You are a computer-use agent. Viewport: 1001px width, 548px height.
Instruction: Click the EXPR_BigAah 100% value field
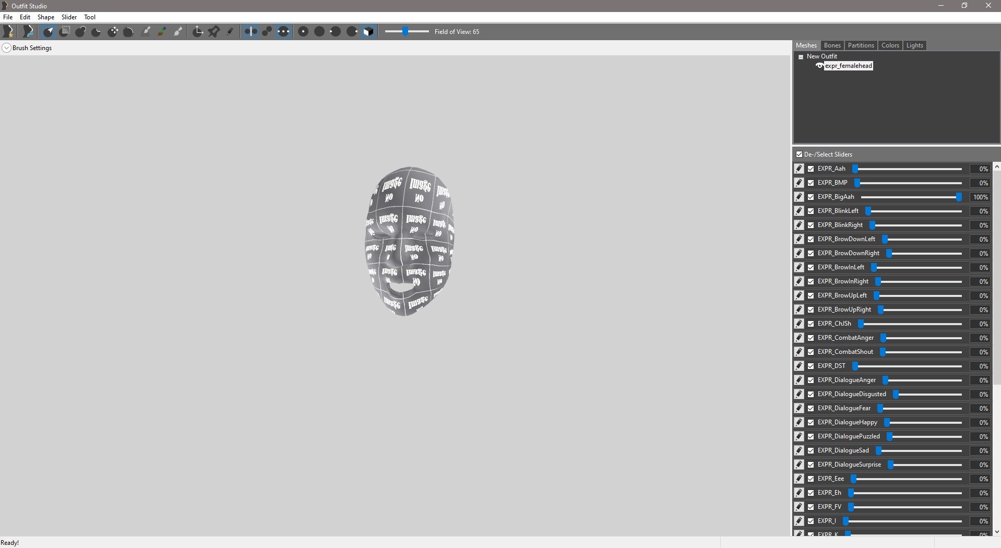coord(980,197)
